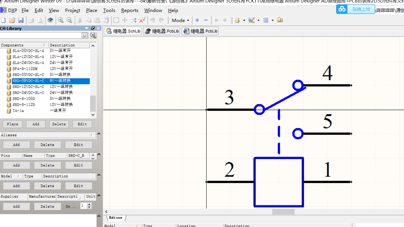Open the File menu
The image size is (404, 227).
[25, 10]
